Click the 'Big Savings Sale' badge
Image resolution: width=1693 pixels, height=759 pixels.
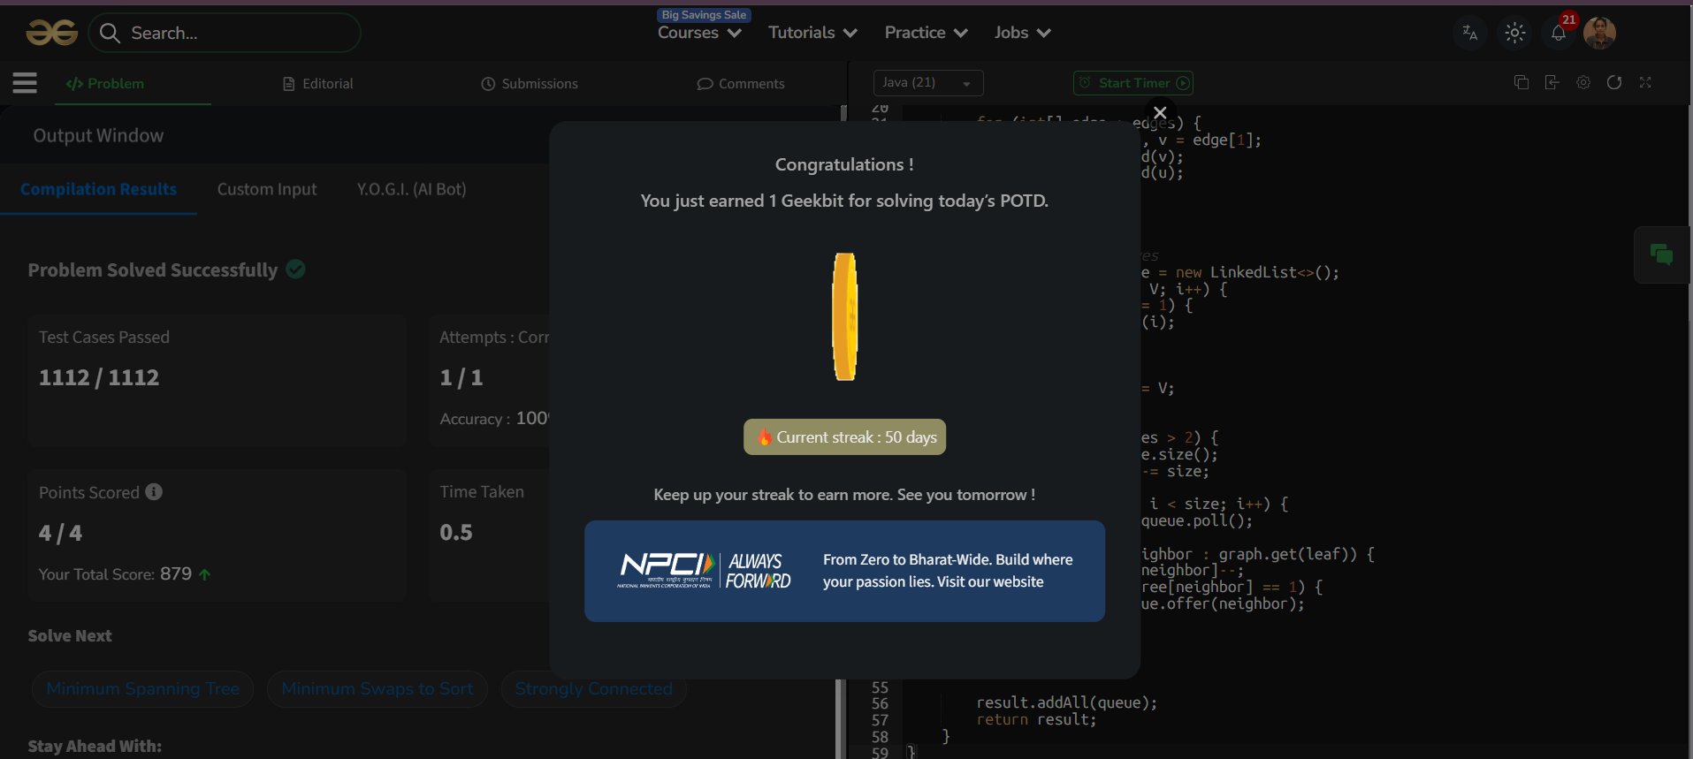pyautogui.click(x=704, y=15)
